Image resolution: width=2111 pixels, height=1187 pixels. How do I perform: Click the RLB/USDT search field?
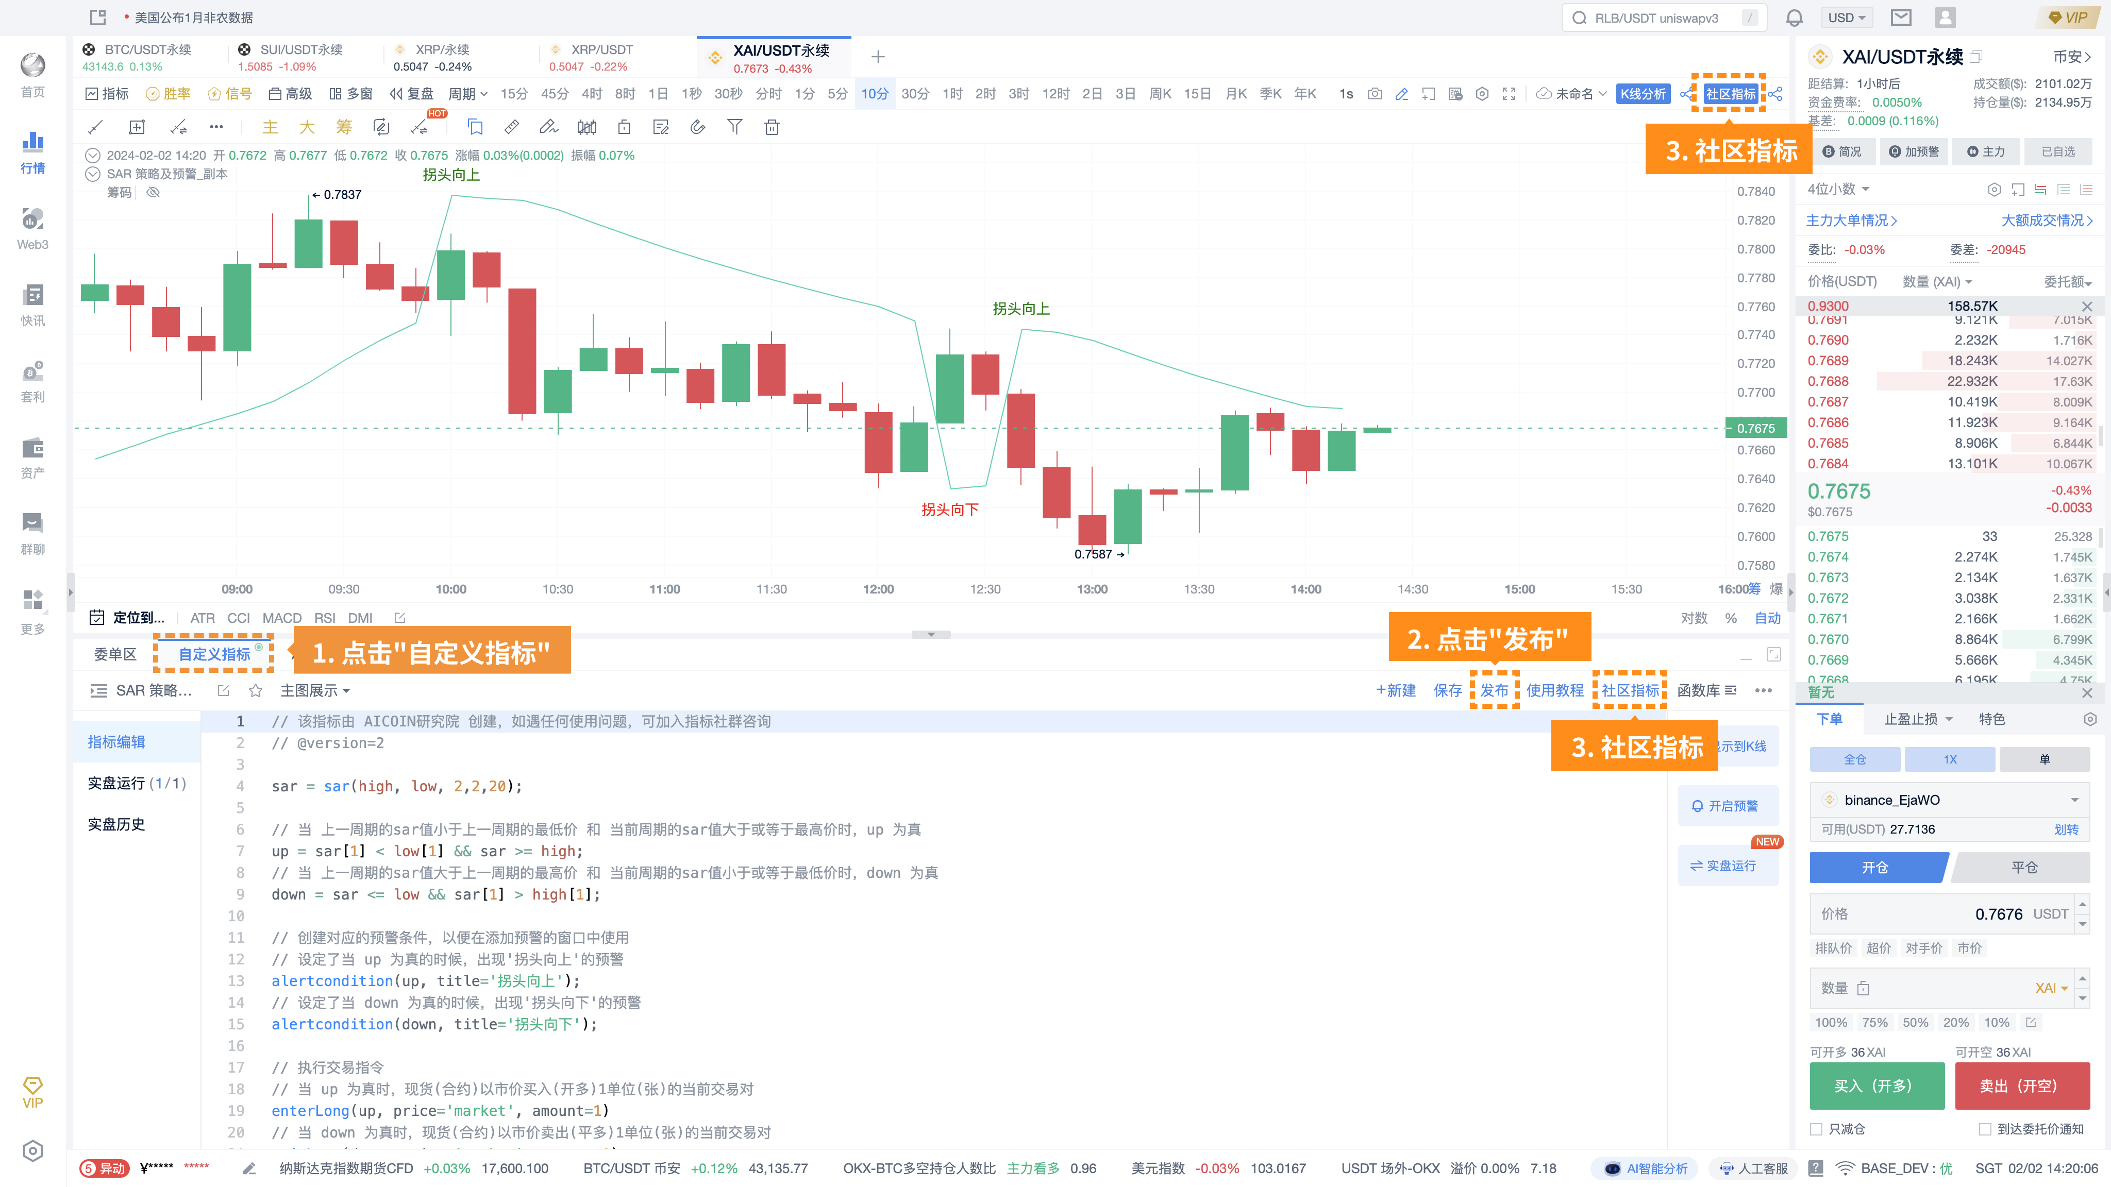pos(1664,18)
